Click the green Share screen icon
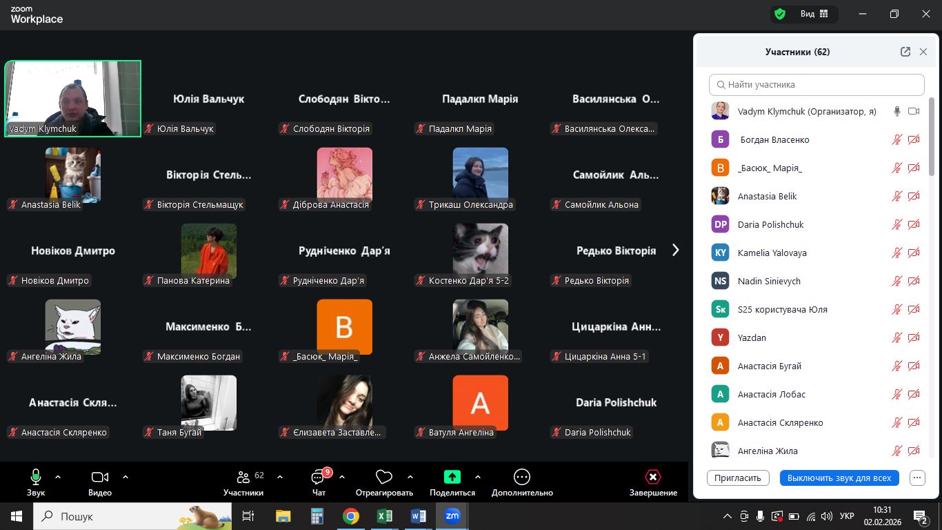This screenshot has width=942, height=530. click(452, 477)
